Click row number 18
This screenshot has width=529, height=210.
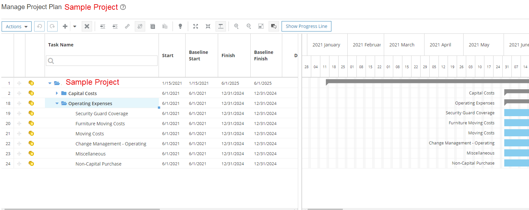(8, 104)
